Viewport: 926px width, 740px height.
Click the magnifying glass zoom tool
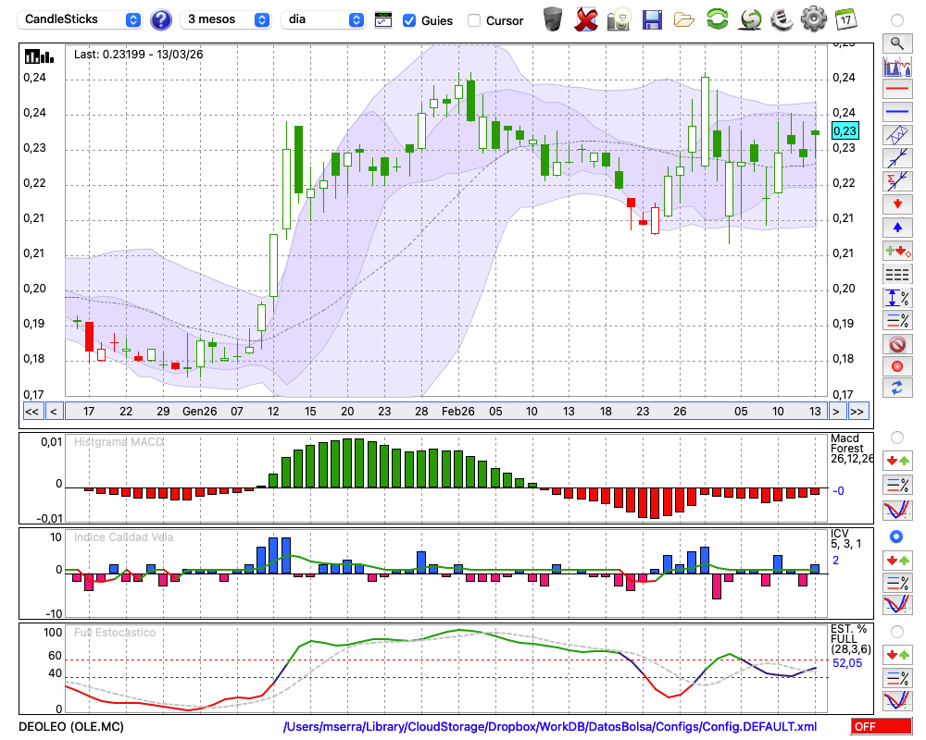896,43
